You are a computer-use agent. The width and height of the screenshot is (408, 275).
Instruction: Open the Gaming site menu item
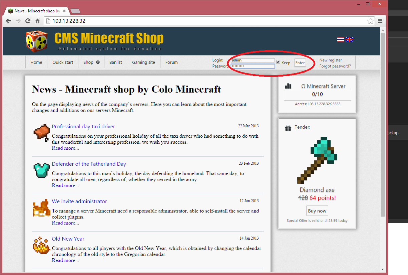(x=143, y=62)
